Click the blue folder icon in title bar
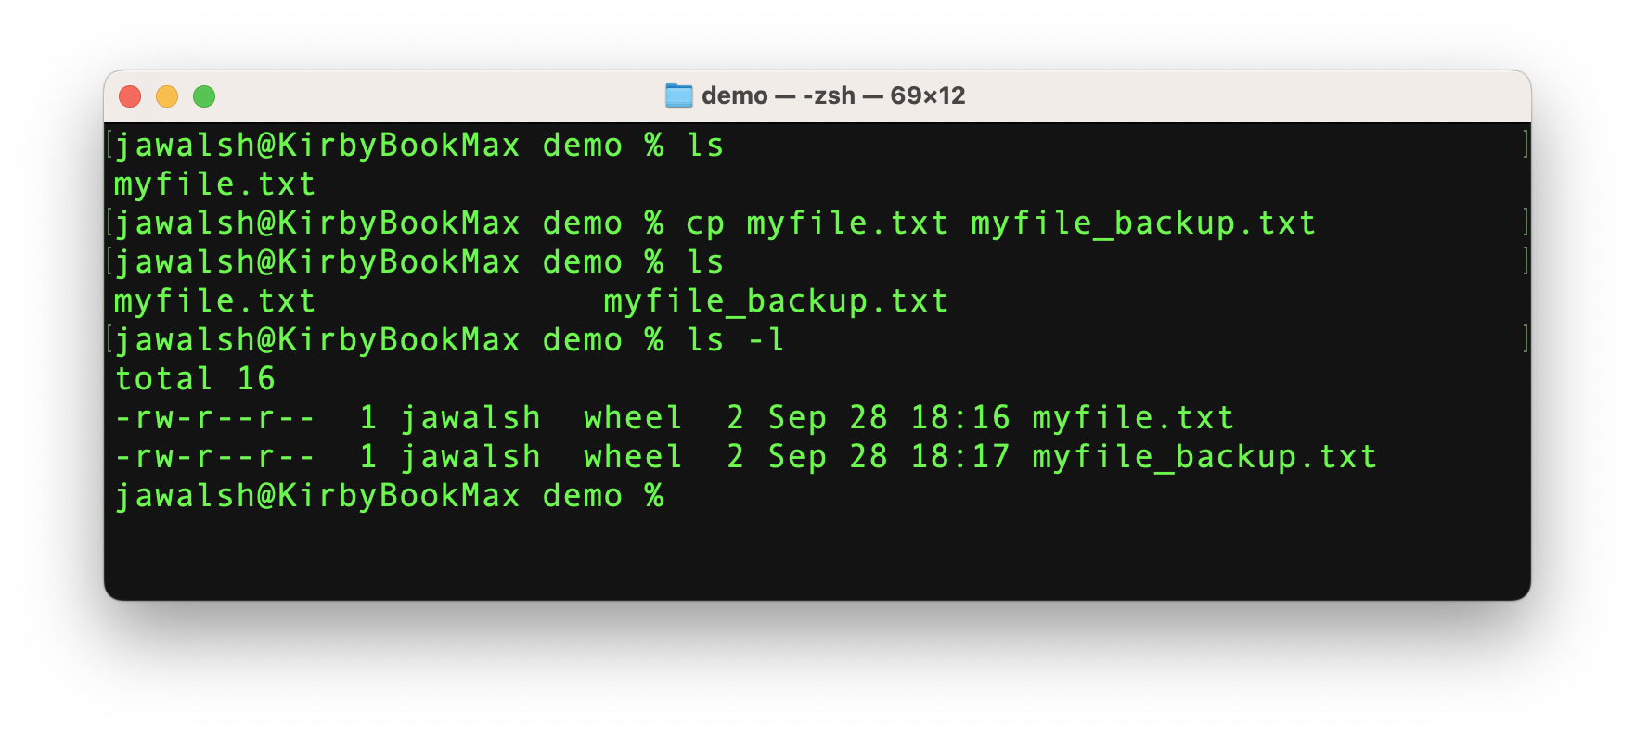1635x738 pixels. coord(678,95)
